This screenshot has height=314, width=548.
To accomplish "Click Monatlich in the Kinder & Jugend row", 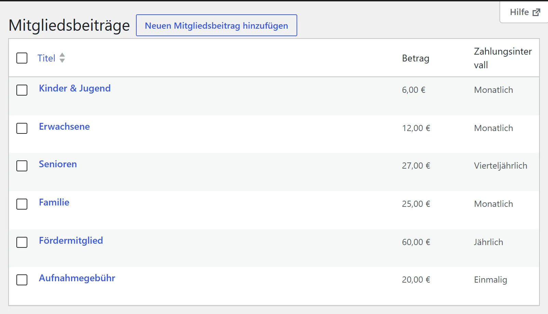I will (x=493, y=90).
